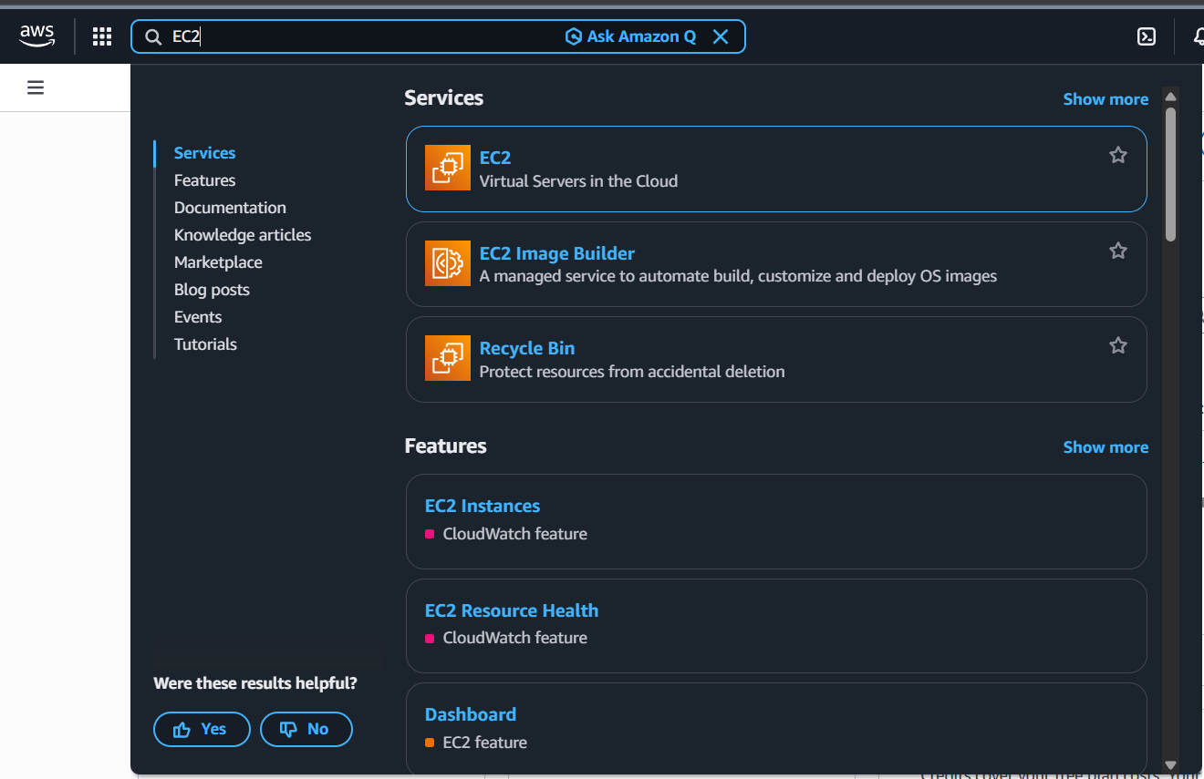This screenshot has height=779, width=1204.
Task: Click 'Protect resources from accidental deletion' text
Action: pyautogui.click(x=632, y=372)
